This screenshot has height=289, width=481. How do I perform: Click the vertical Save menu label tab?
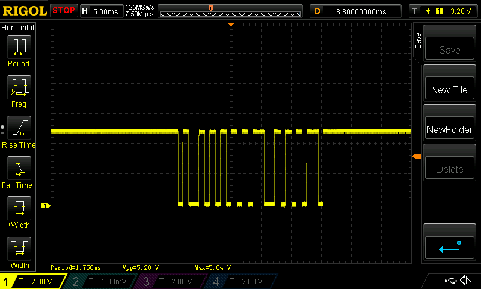pos(418,40)
